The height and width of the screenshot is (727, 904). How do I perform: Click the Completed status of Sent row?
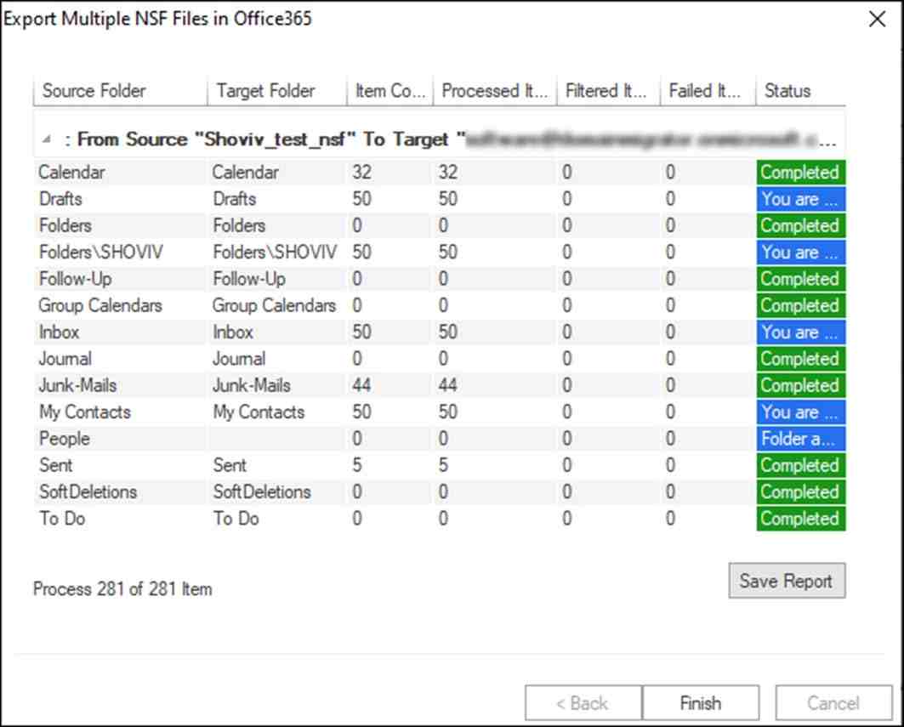tap(799, 465)
